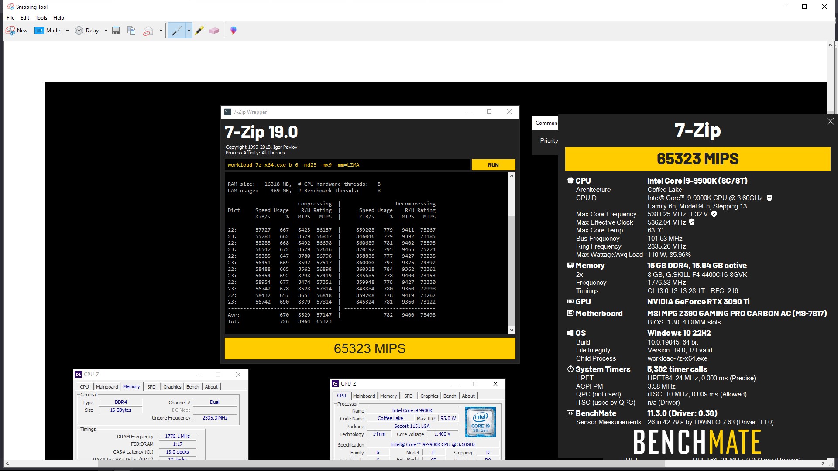Click Max Effective Clock verified shield
This screenshot has height=471, width=838.
pos(692,222)
